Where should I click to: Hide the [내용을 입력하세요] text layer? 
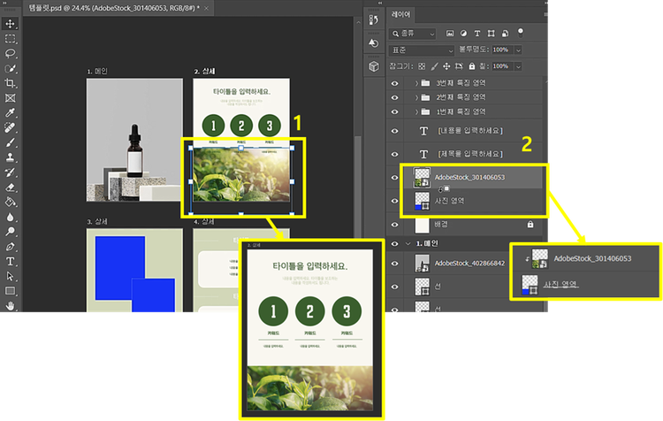(x=394, y=131)
